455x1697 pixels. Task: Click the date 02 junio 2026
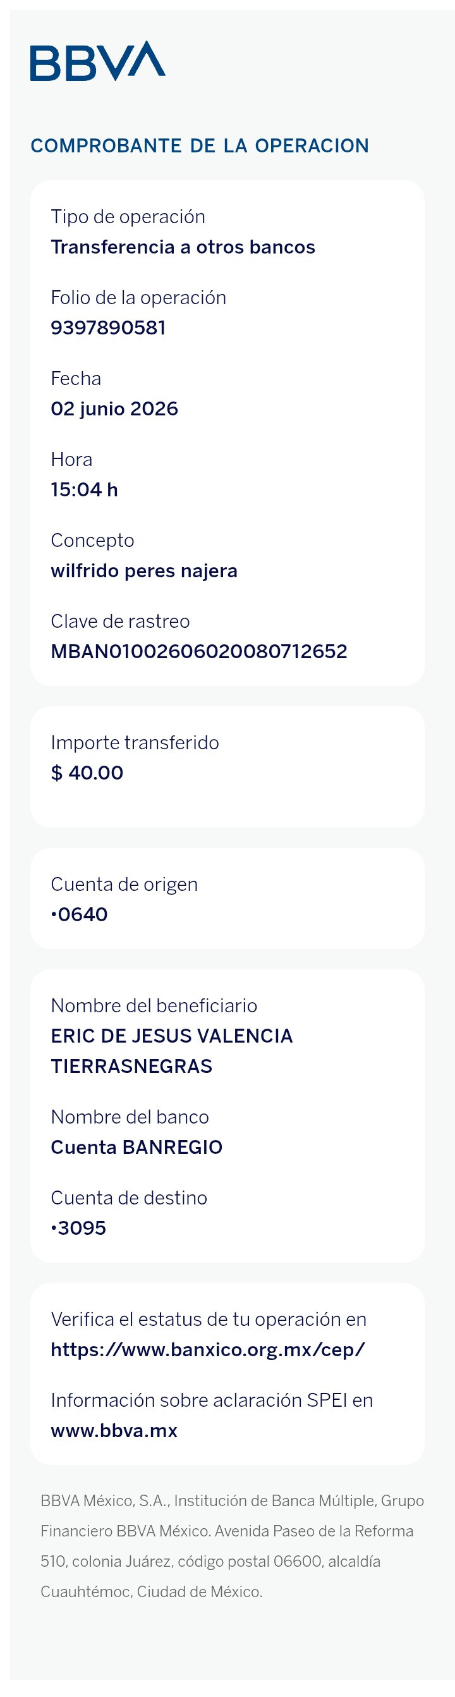click(x=114, y=408)
